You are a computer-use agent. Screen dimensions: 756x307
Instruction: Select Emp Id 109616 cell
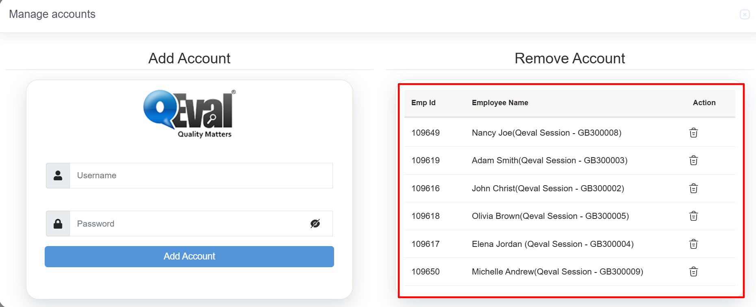pyautogui.click(x=426, y=188)
